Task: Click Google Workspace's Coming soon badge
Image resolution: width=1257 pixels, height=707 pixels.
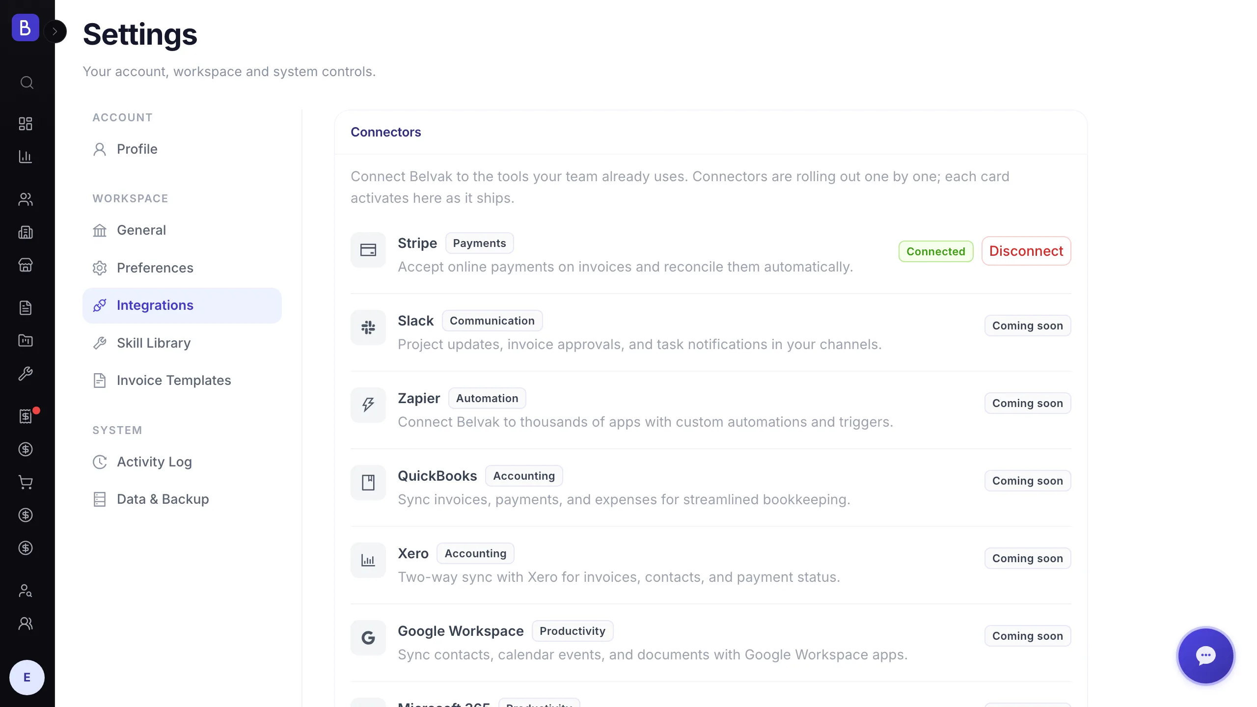Action: (1028, 636)
